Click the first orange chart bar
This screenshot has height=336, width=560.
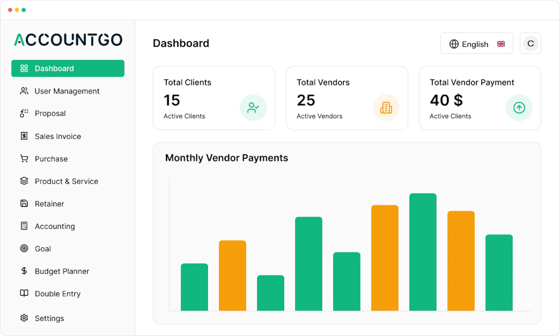232,276
